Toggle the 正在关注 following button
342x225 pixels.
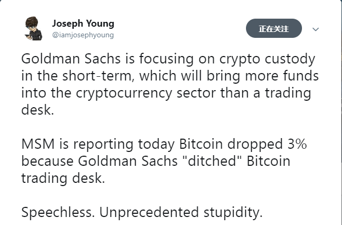tap(274, 28)
